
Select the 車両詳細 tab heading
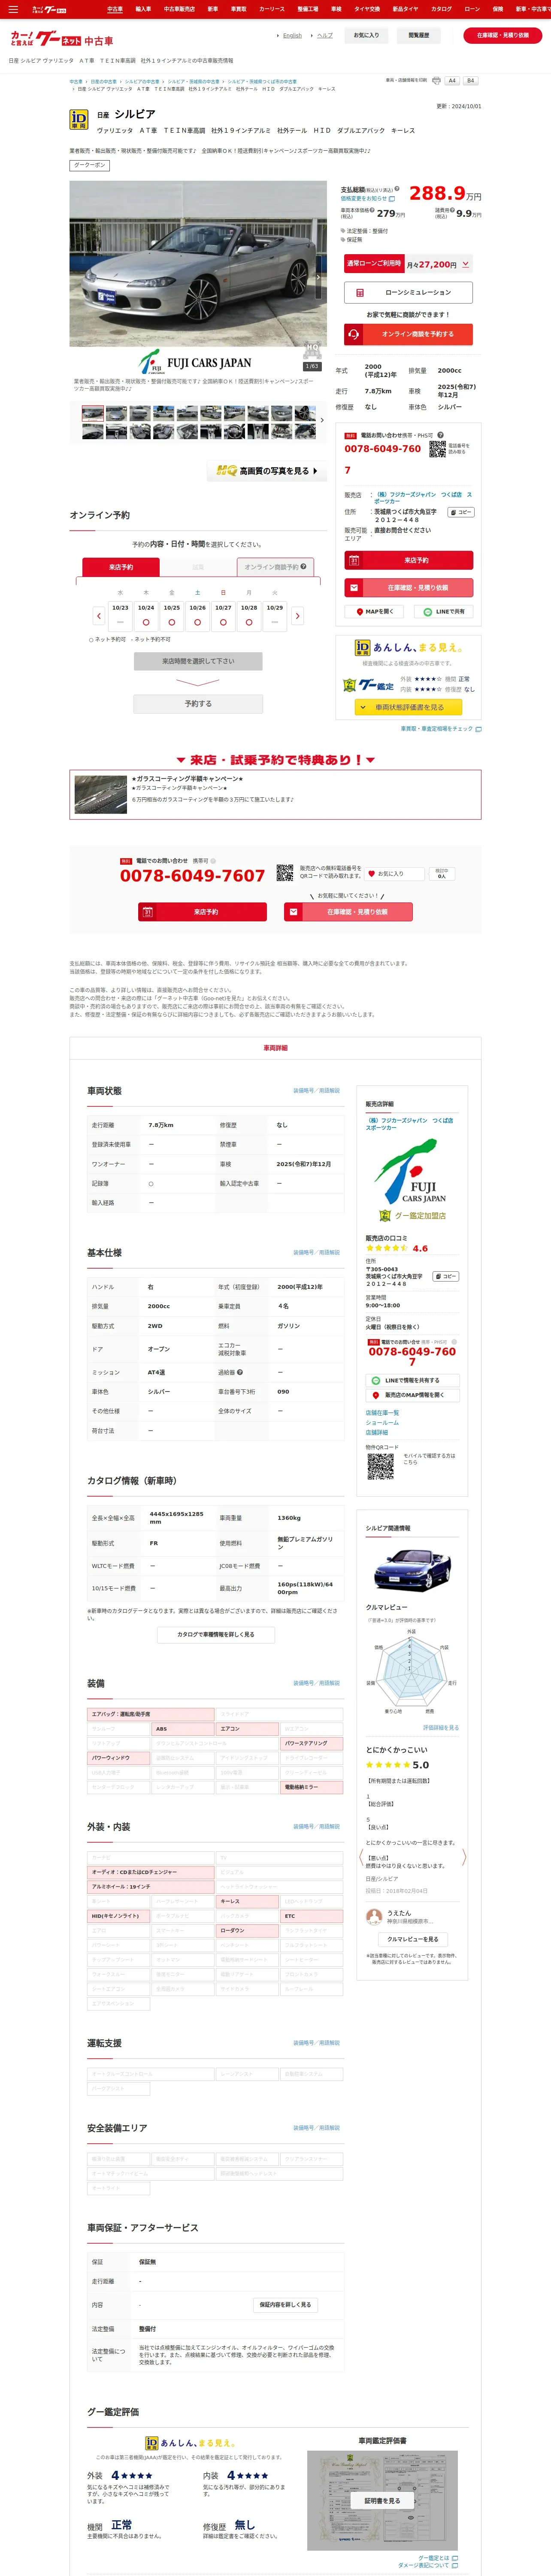[275, 1048]
